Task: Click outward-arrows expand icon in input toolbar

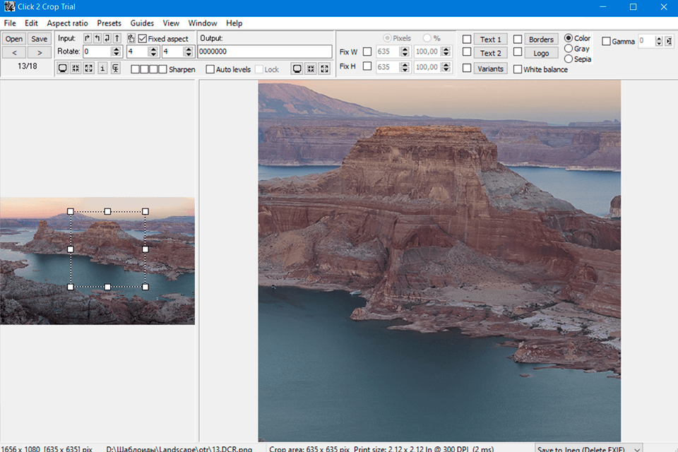Action: [89, 69]
